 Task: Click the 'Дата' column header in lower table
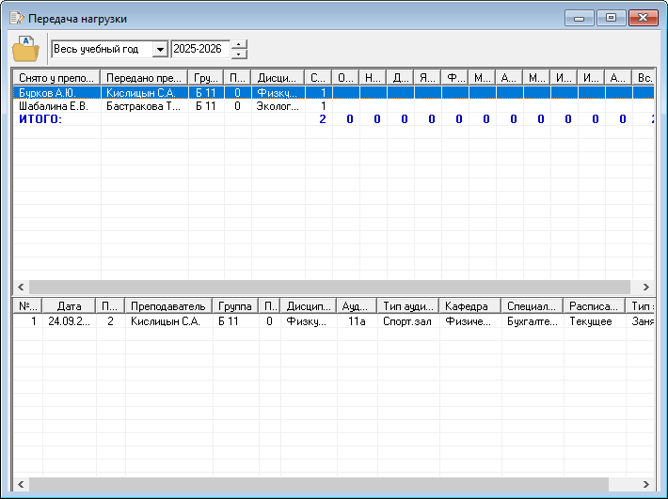(x=70, y=306)
